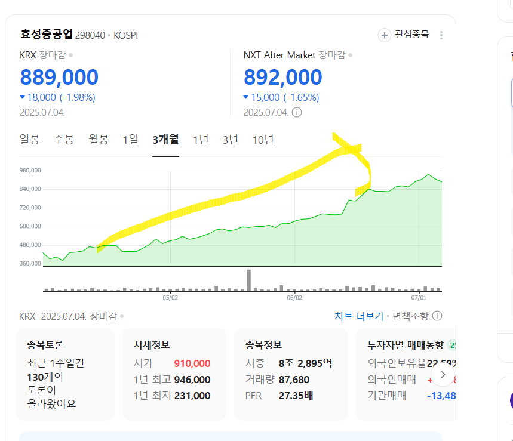
Task: Open the 면책조항 text link
Action: coord(410,316)
